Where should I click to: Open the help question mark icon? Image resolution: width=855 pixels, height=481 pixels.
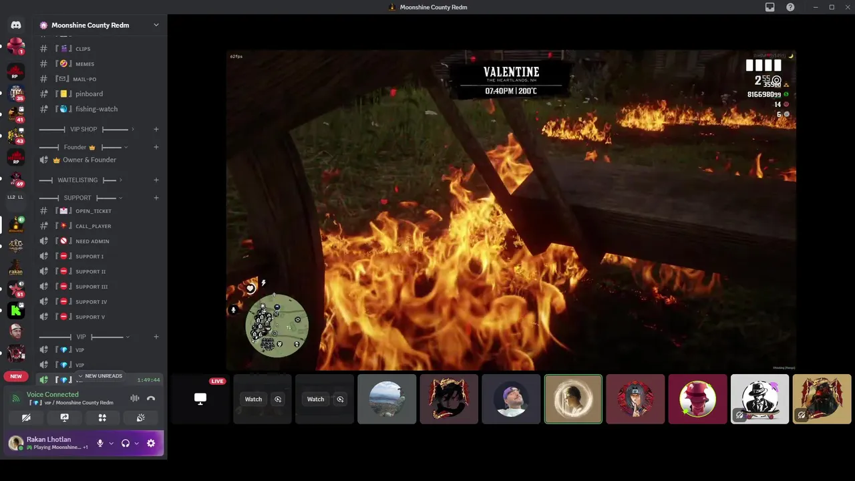[x=790, y=7]
